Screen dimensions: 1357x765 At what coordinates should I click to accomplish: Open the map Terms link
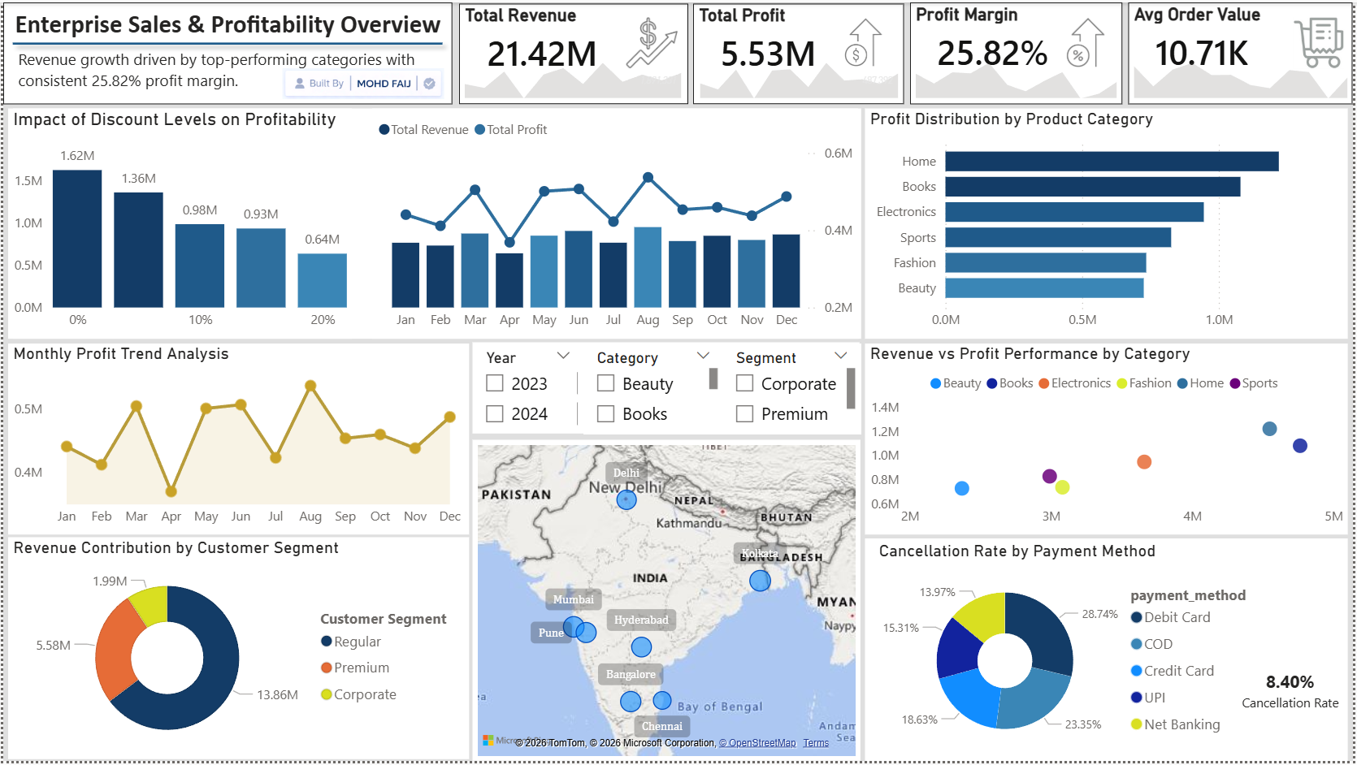pos(816,743)
